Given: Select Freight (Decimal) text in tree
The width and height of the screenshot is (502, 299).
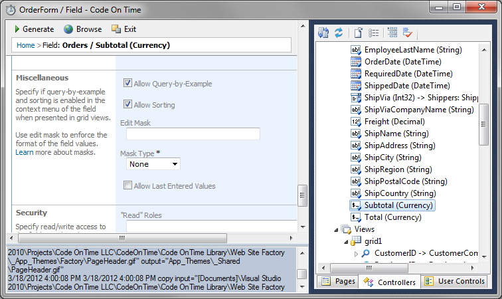Looking at the screenshot, I should (x=394, y=122).
